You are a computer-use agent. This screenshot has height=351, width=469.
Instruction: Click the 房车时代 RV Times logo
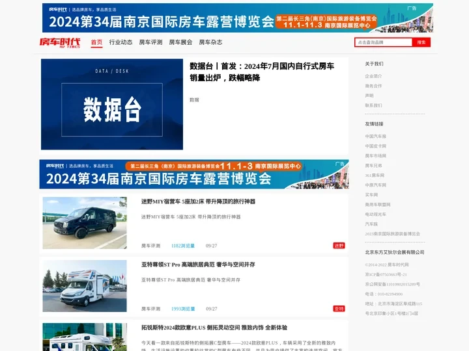[60, 43]
